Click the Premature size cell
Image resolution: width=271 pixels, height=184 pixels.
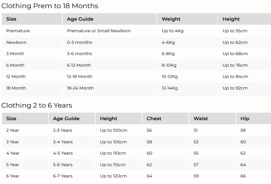click(32, 31)
